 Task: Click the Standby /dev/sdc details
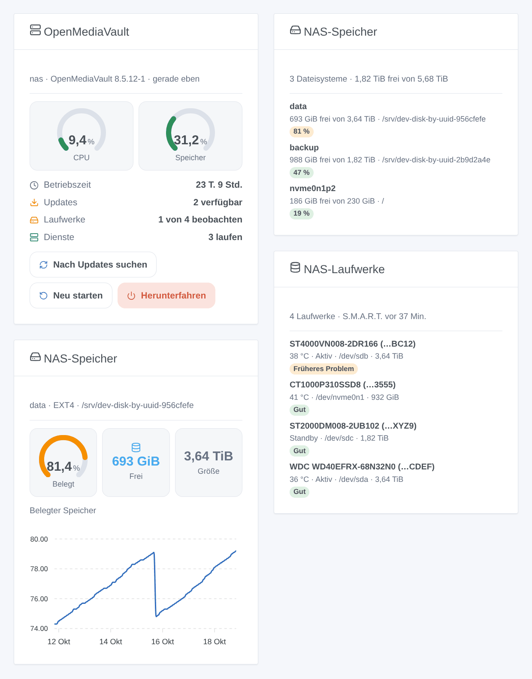pos(339,438)
